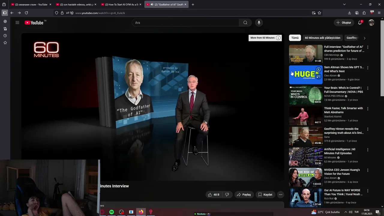Viewport: 384px width, 216px height.
Task: Open the Rich Roll channel link
Action: pyautogui.click(x=329, y=199)
